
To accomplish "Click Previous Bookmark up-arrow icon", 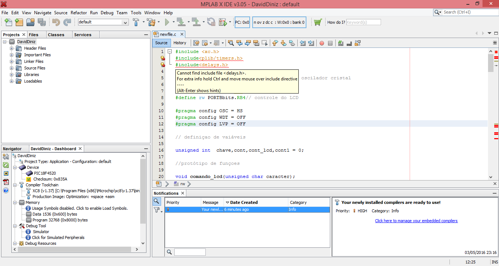I will click(275, 43).
